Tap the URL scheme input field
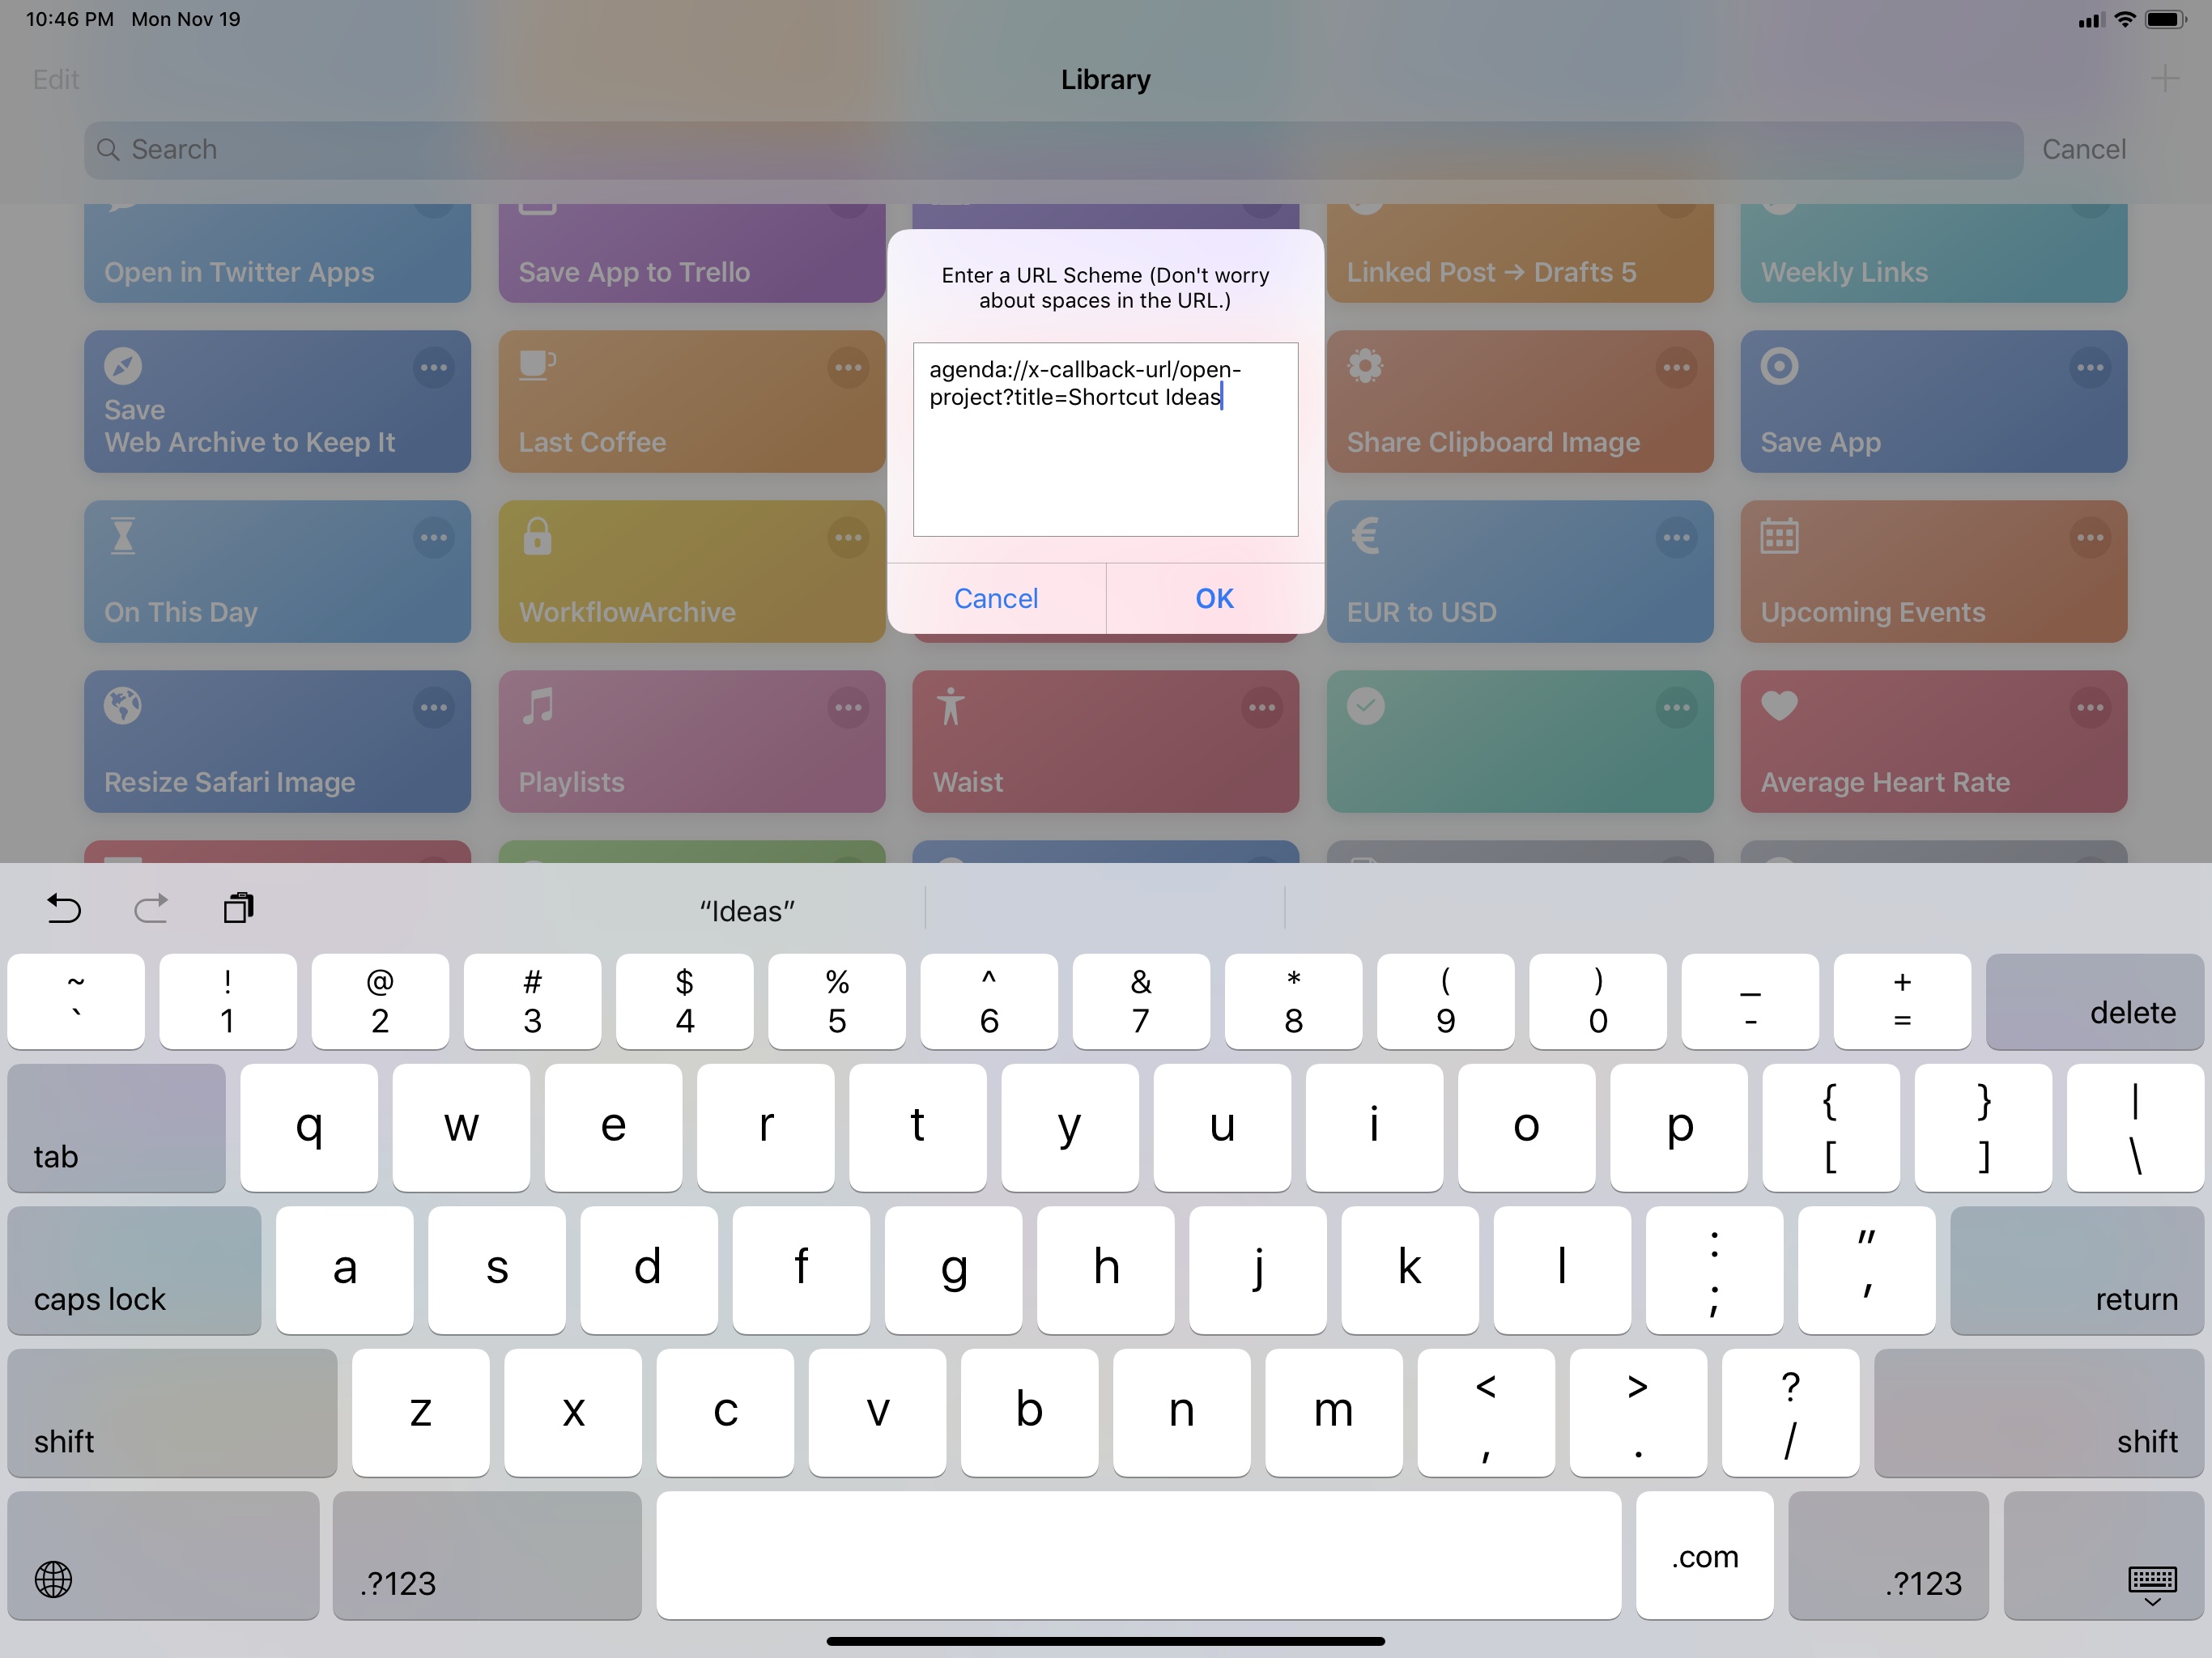Screen dimensions: 2212x1658 coord(1104,440)
